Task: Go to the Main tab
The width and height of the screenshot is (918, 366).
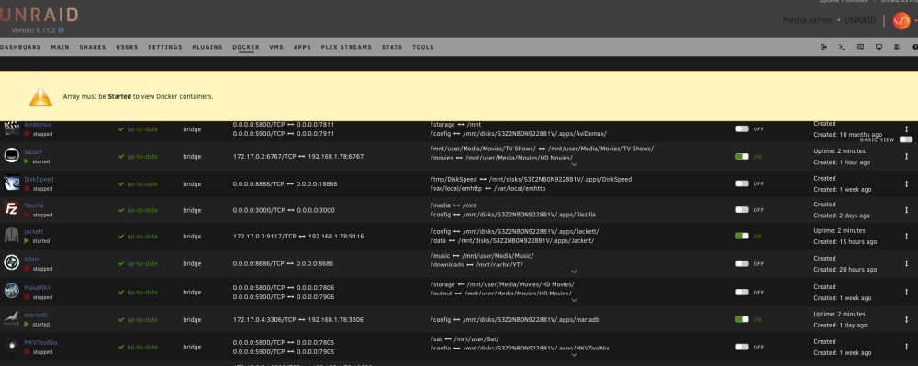Action: pos(61,47)
